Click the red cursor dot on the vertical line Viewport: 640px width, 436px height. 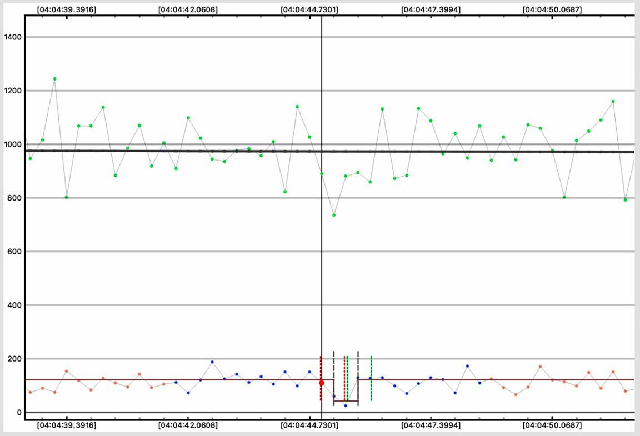[x=322, y=383]
